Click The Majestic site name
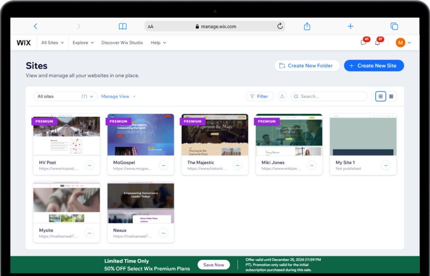 coord(201,162)
